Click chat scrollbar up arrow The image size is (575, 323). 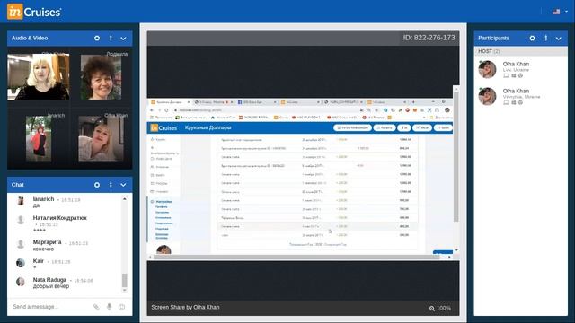point(125,199)
